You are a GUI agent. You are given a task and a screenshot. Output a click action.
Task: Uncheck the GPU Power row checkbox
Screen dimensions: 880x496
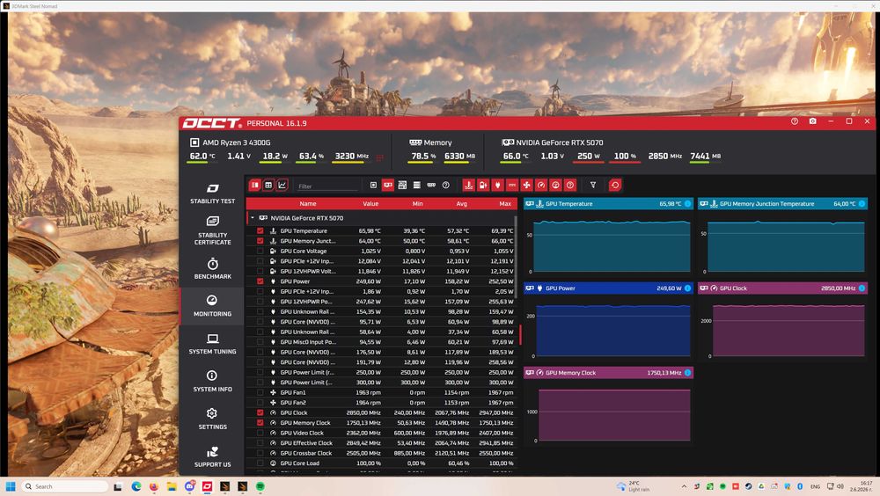[x=260, y=281]
